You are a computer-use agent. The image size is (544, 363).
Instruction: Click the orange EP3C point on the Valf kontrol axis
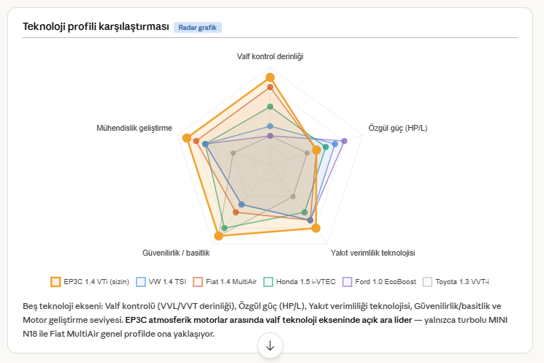[270, 77]
